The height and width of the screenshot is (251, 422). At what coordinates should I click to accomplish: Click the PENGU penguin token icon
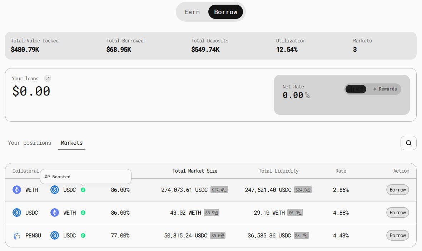point(17,235)
